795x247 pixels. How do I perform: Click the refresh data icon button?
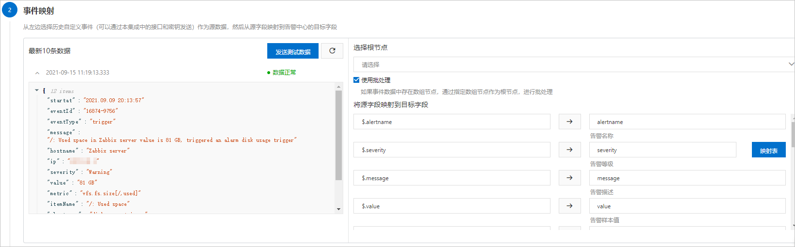(332, 51)
